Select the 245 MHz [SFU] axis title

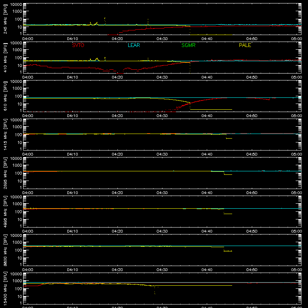[5, 19]
